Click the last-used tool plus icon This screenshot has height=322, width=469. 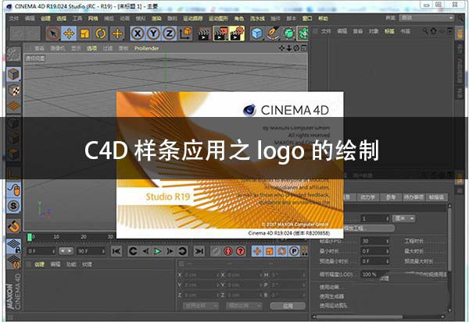coord(117,34)
